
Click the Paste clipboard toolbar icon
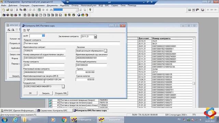tap(25, 10)
